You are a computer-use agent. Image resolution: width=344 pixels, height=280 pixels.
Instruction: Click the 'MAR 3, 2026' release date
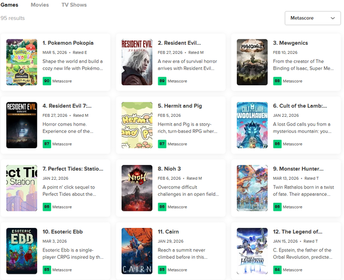pos(54,241)
